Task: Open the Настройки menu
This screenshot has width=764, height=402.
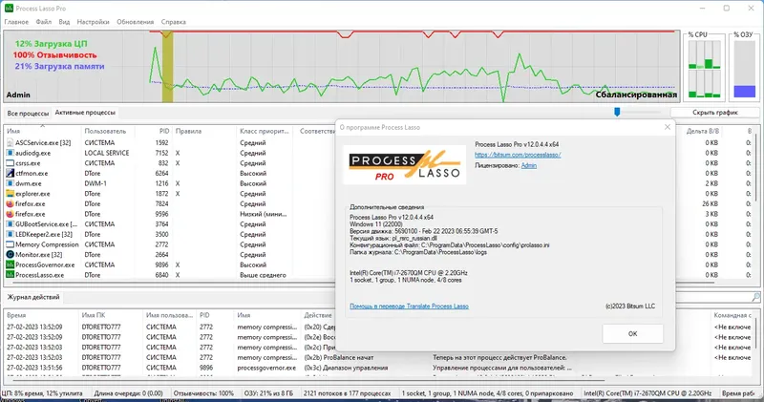Action: 93,22
